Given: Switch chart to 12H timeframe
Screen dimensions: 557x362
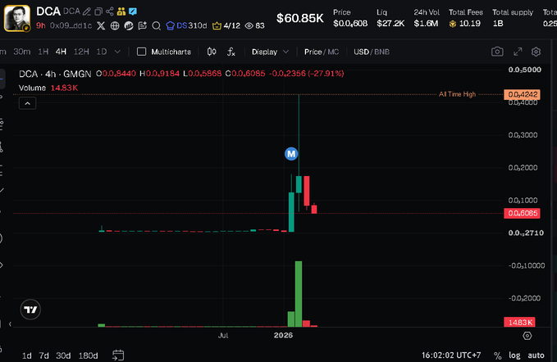Looking at the screenshot, I should (x=81, y=52).
